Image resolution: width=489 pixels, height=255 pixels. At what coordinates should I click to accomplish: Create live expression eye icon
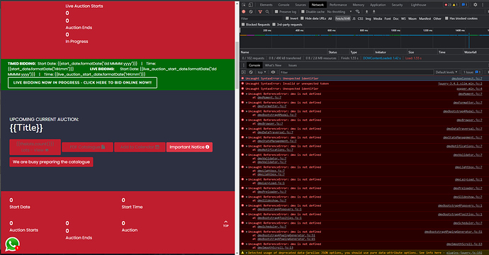(273, 72)
